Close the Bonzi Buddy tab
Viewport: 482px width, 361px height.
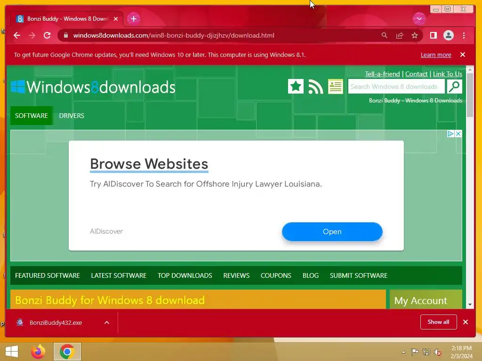[116, 19]
